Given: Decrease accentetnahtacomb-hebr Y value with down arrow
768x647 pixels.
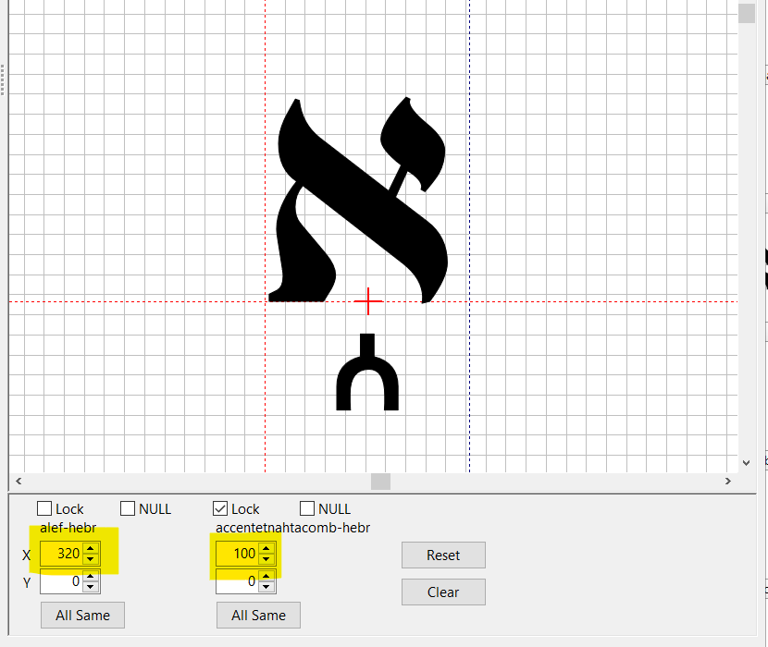Looking at the screenshot, I should click(x=266, y=587).
